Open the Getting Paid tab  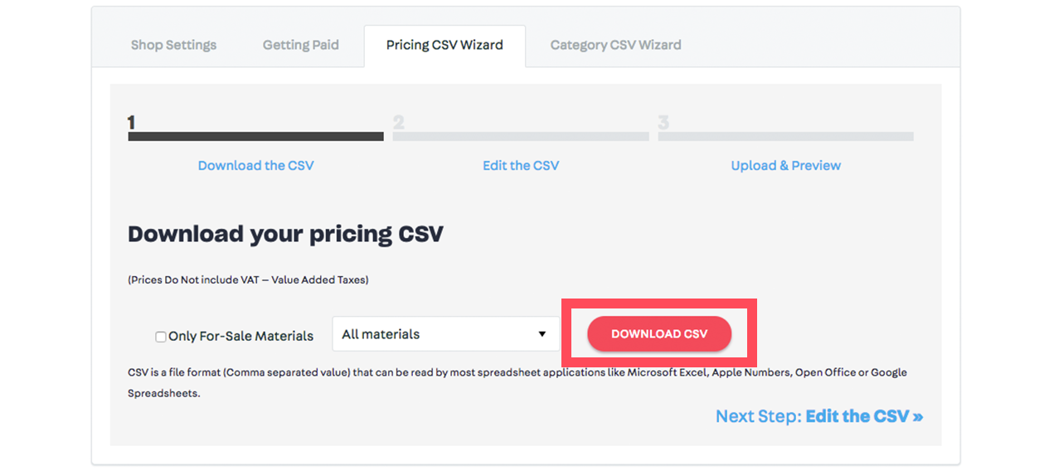[301, 45]
